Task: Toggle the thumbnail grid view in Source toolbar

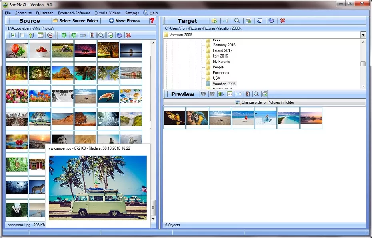Action: click(41, 35)
